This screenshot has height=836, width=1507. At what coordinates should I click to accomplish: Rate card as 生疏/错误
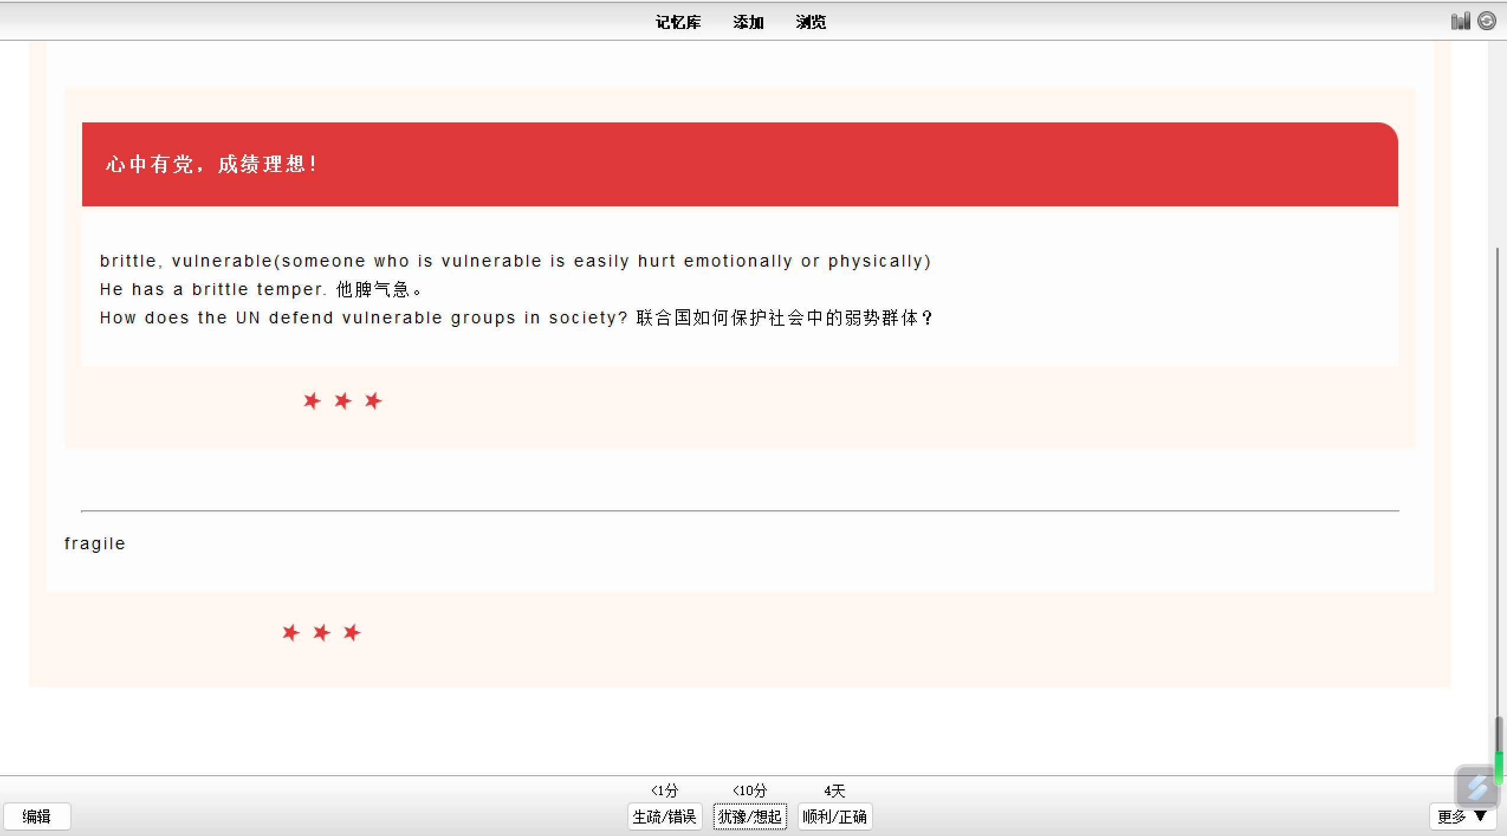[x=665, y=816]
